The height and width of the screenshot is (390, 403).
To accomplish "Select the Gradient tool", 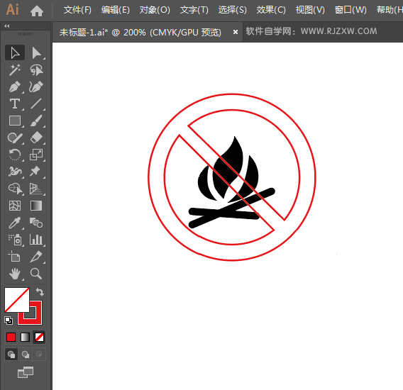I will click(x=36, y=206).
